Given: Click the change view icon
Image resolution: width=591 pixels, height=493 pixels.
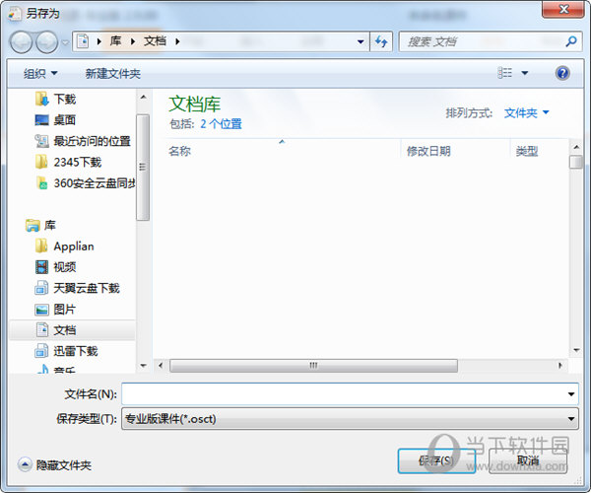Looking at the screenshot, I should (x=504, y=72).
